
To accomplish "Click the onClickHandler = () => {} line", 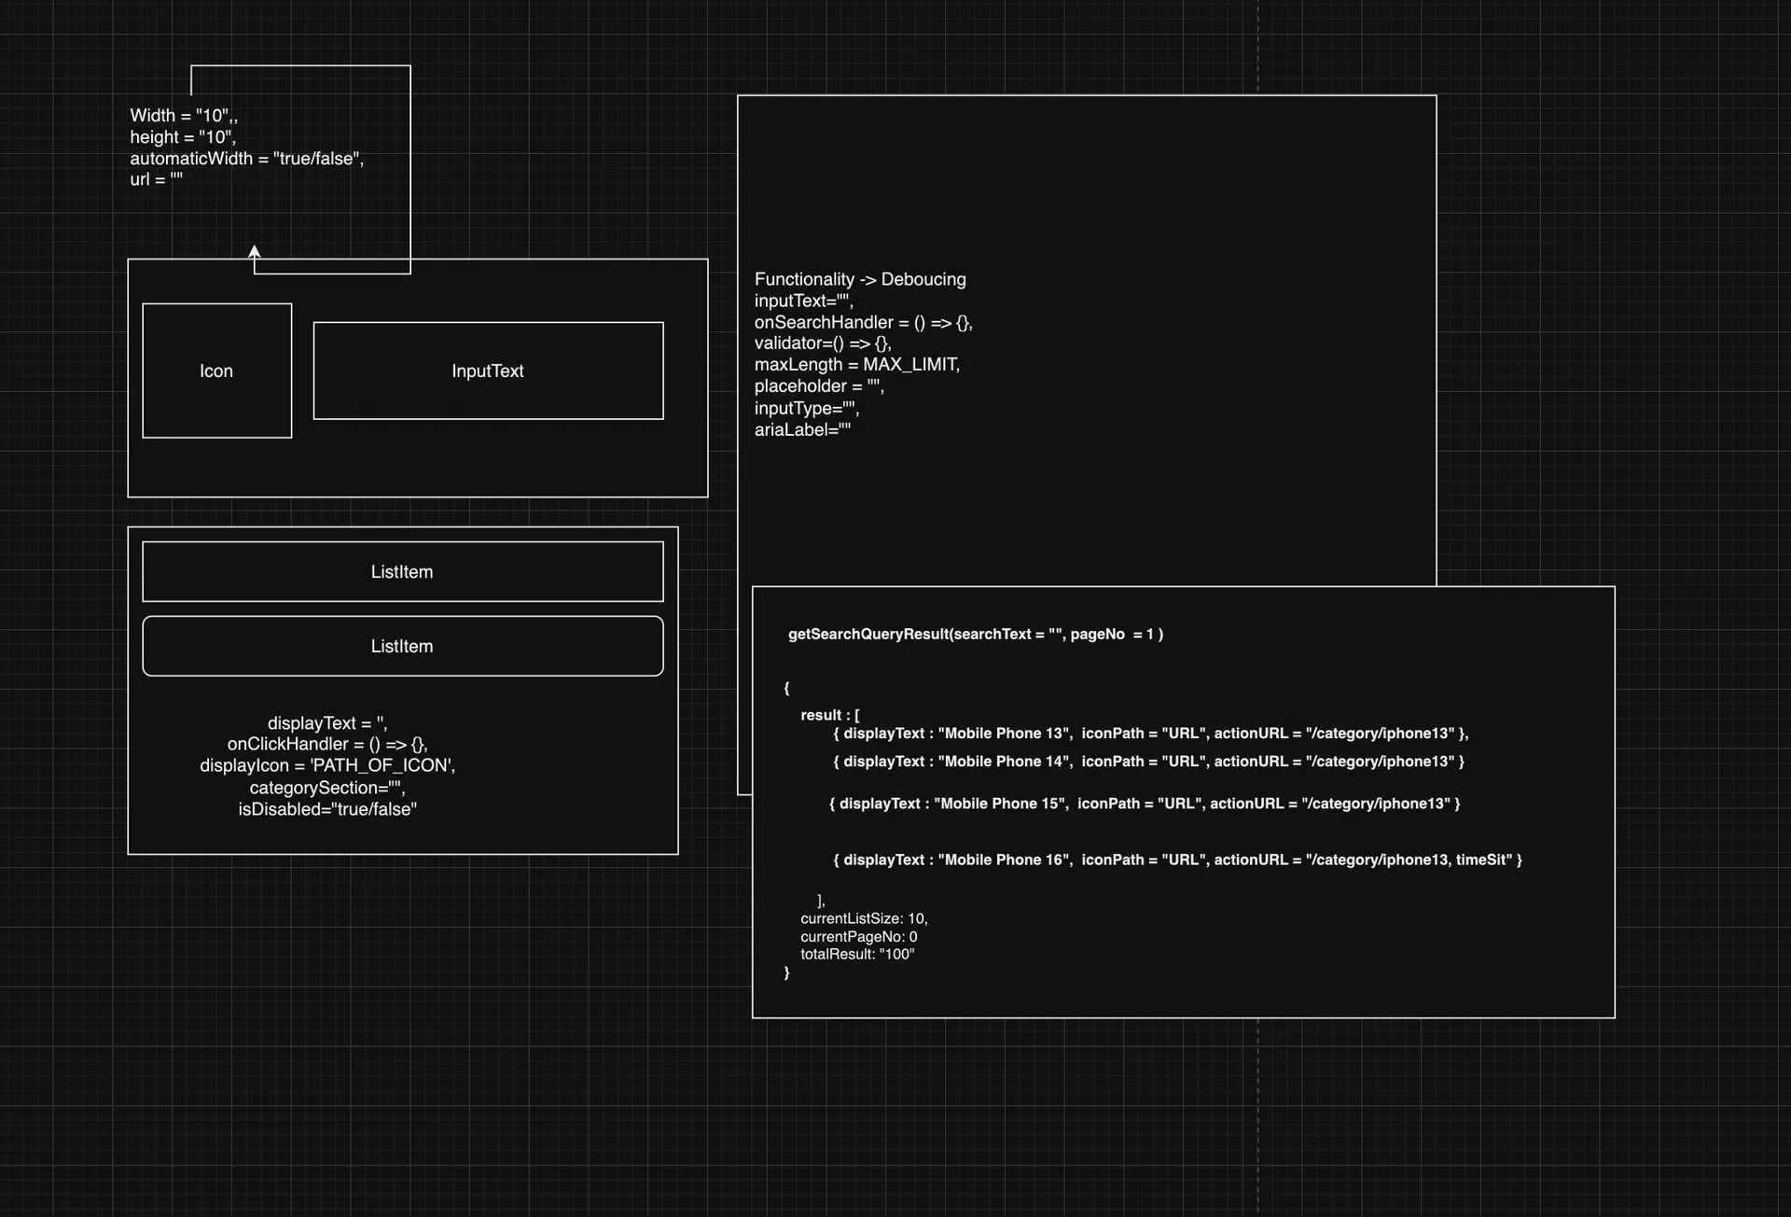I will pos(327,744).
